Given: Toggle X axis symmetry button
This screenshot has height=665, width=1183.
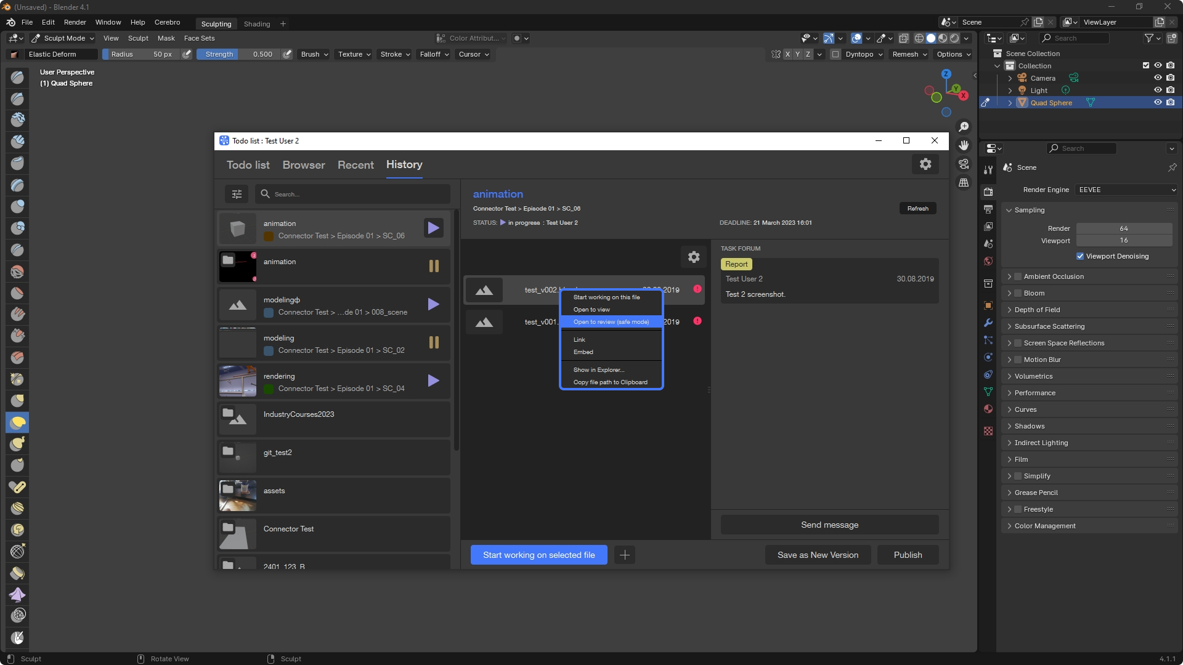Looking at the screenshot, I should coord(787,54).
